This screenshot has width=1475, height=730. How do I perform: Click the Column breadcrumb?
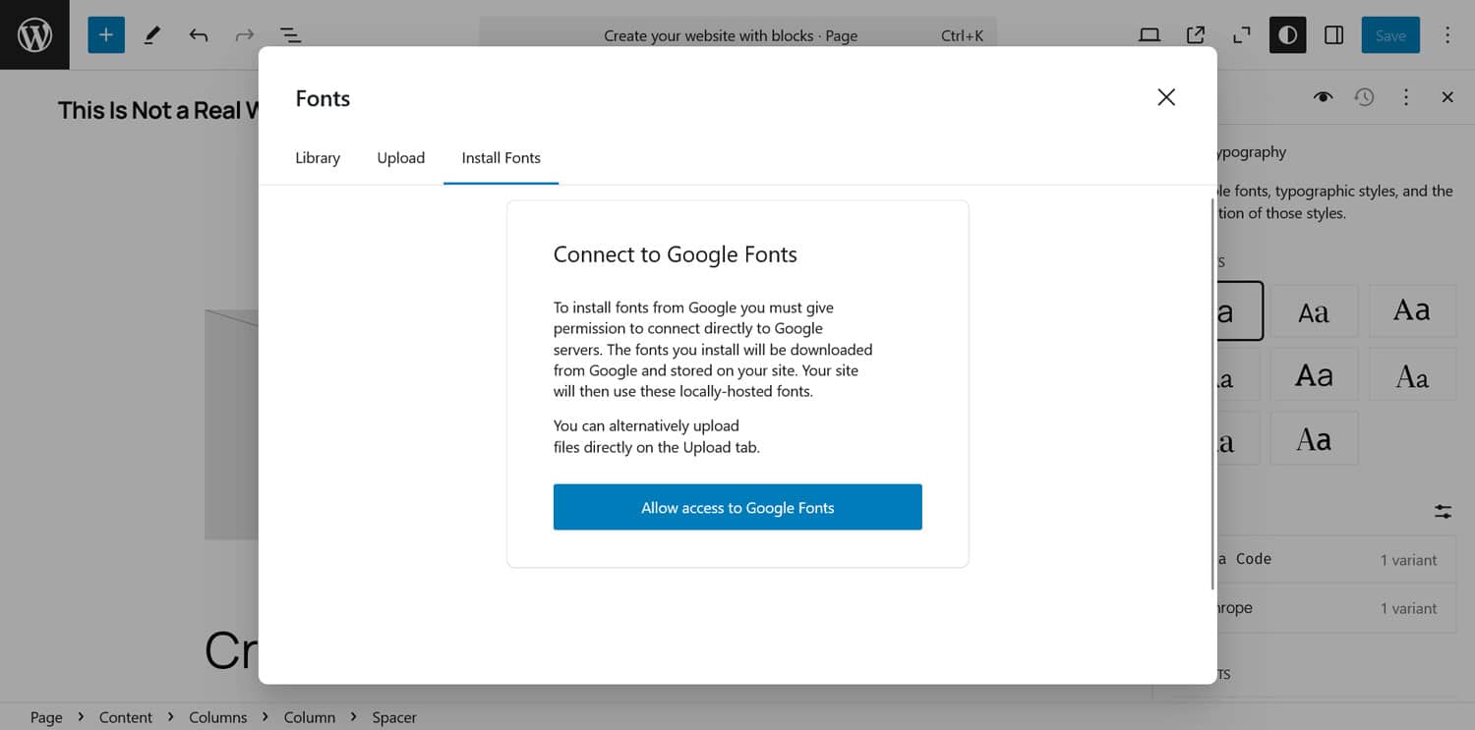point(310,717)
